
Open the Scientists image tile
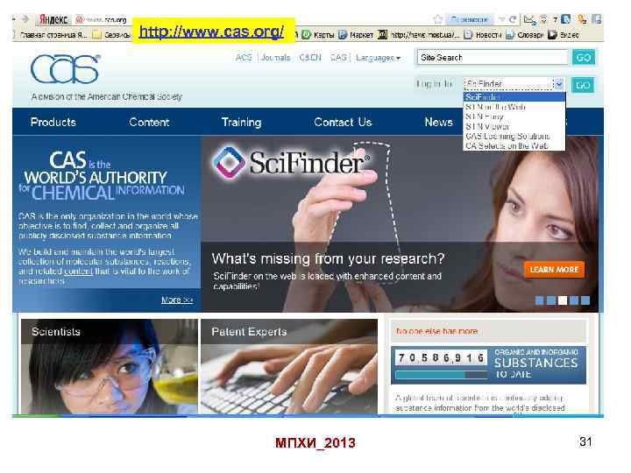[109, 366]
